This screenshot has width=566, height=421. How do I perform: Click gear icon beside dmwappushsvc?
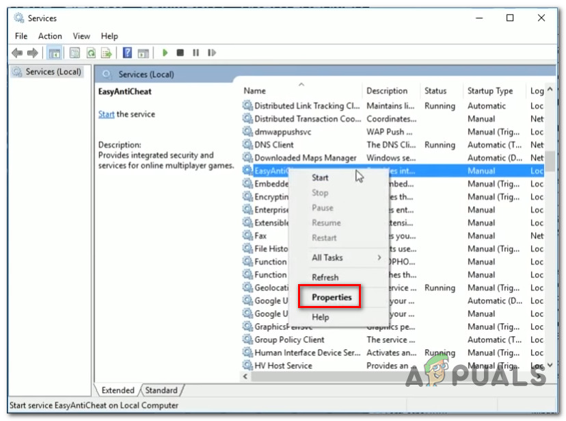[247, 131]
